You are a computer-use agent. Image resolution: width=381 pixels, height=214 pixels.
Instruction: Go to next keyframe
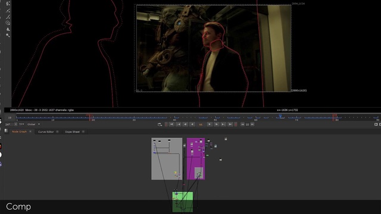point(223,124)
